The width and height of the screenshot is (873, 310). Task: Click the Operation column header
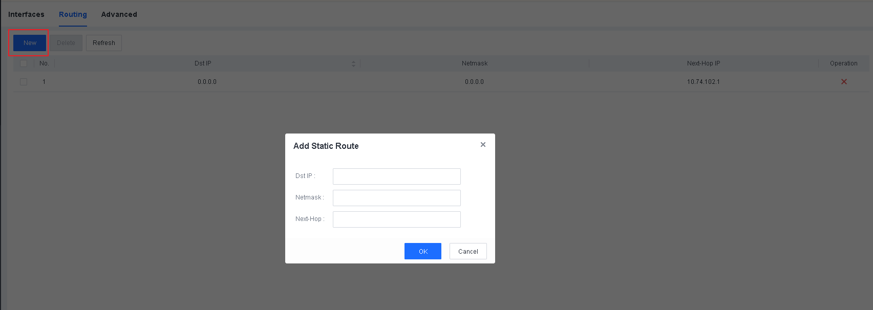pos(843,63)
